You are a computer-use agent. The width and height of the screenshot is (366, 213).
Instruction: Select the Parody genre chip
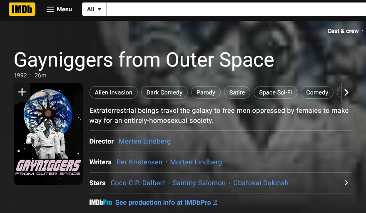206,92
